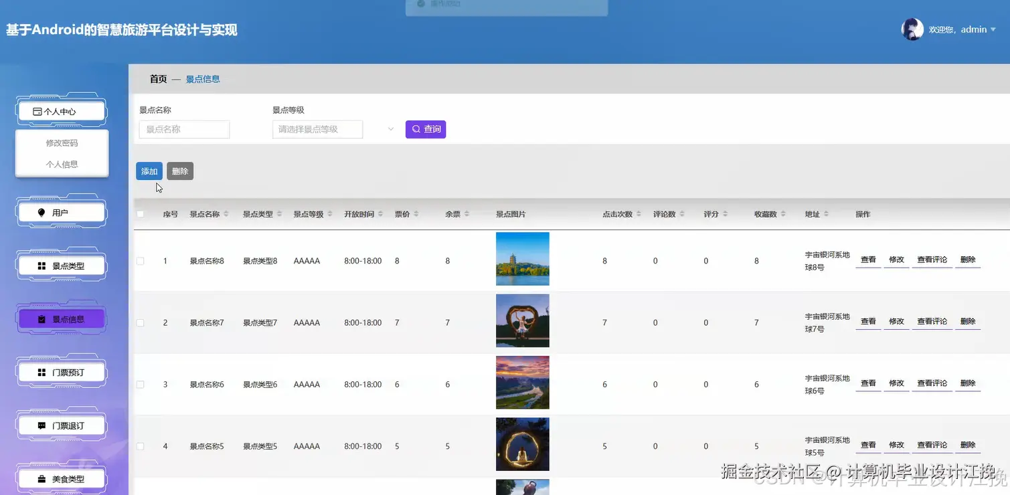Check the row 景点名称6 checkbox
The height and width of the screenshot is (495, 1010).
(x=141, y=385)
